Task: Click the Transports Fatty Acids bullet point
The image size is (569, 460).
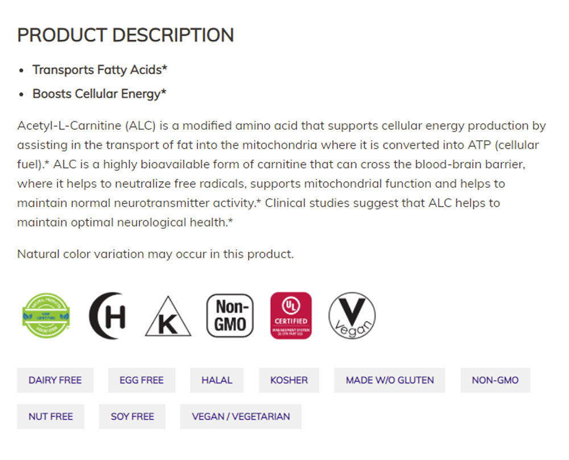Action: [100, 70]
